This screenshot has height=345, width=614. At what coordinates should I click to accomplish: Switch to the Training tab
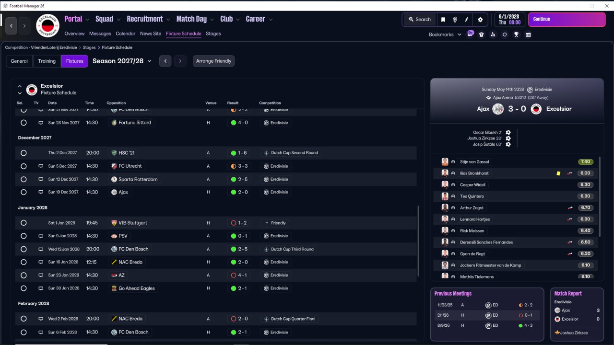47,61
